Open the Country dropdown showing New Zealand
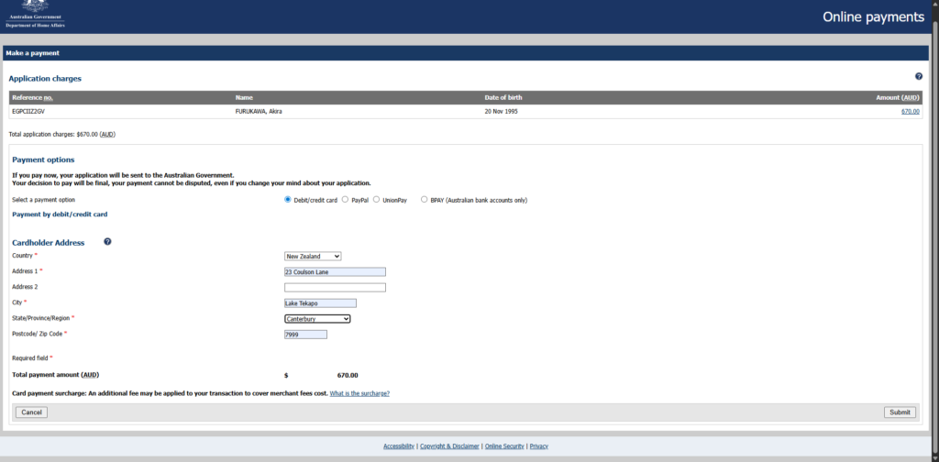 tap(313, 256)
